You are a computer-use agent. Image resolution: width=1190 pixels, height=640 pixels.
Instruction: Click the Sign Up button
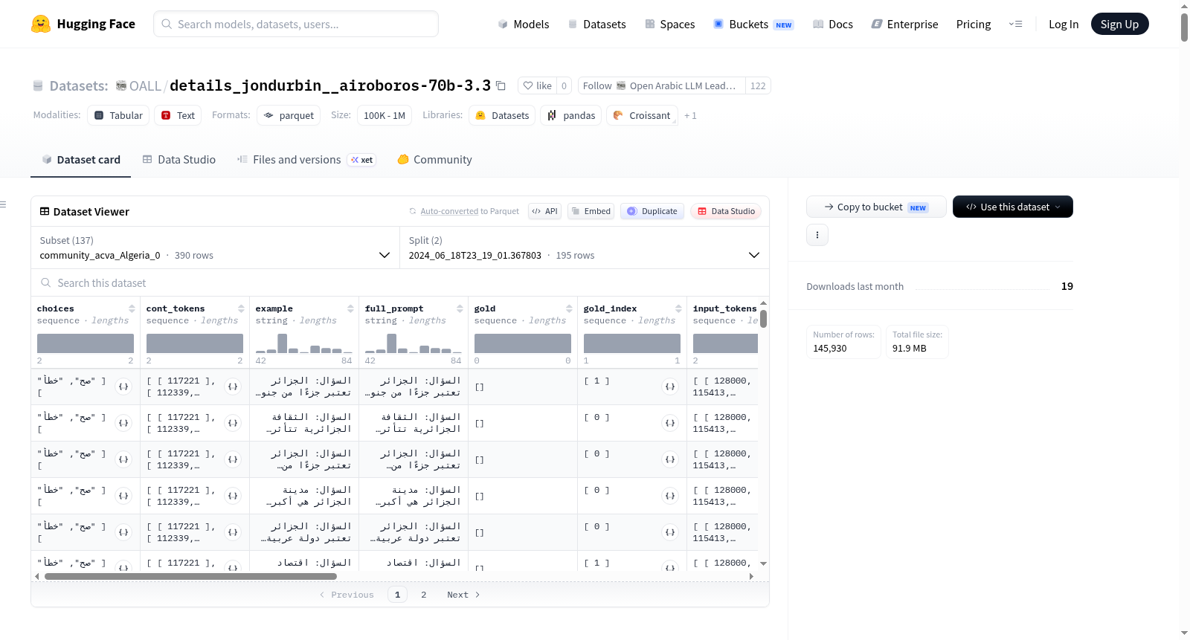pos(1120,24)
